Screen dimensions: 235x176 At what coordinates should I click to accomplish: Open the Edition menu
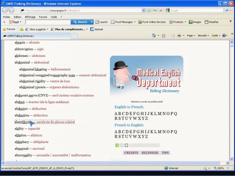(x=17, y=17)
